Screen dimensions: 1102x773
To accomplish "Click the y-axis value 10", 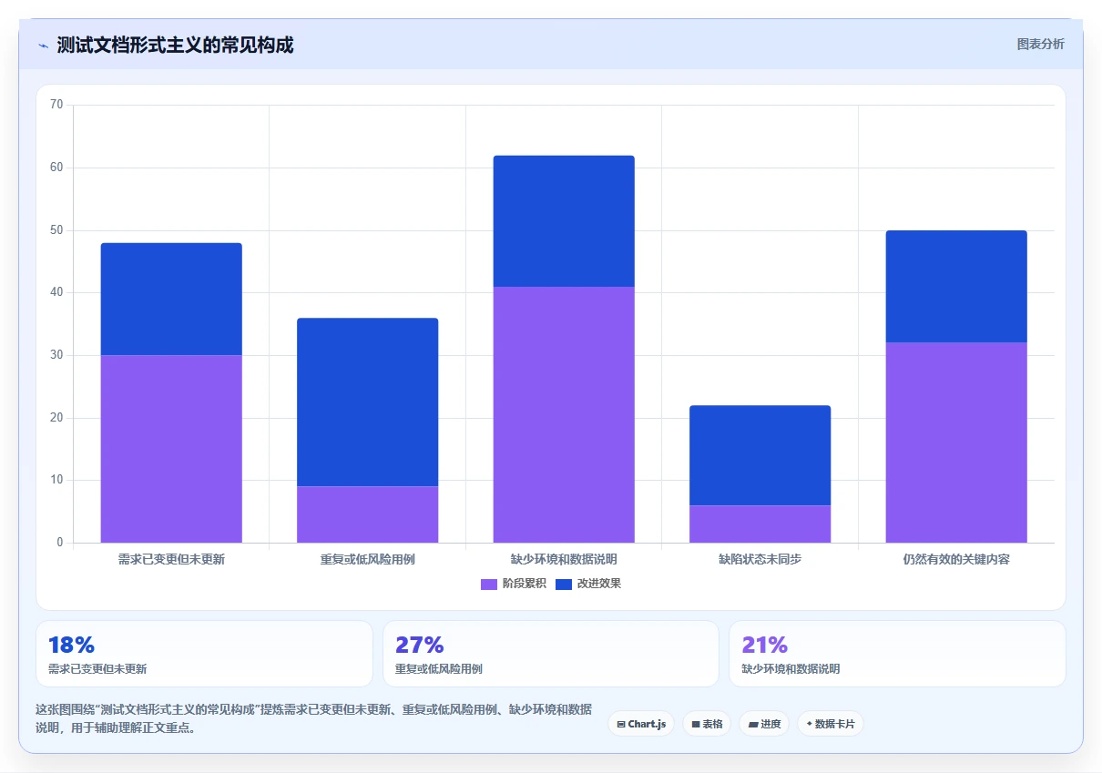I will pos(57,480).
